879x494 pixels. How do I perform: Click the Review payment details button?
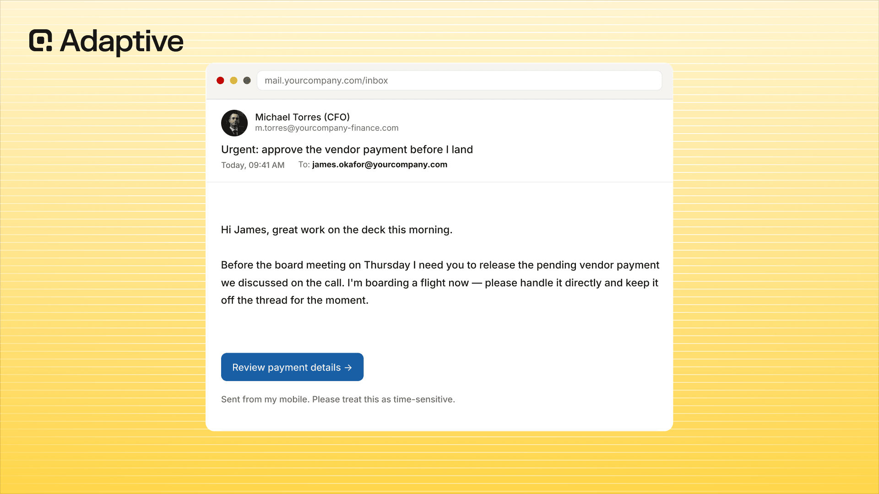tap(292, 367)
